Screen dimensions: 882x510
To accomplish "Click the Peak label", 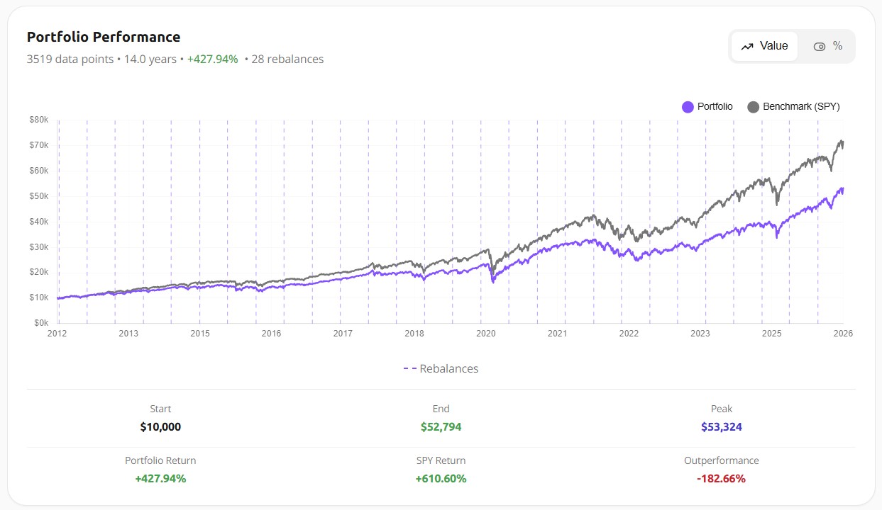I will 722,409.
